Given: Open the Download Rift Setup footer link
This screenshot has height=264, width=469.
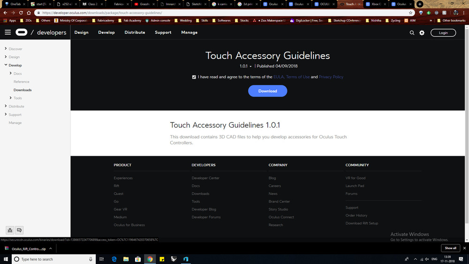Looking at the screenshot, I should [362, 223].
